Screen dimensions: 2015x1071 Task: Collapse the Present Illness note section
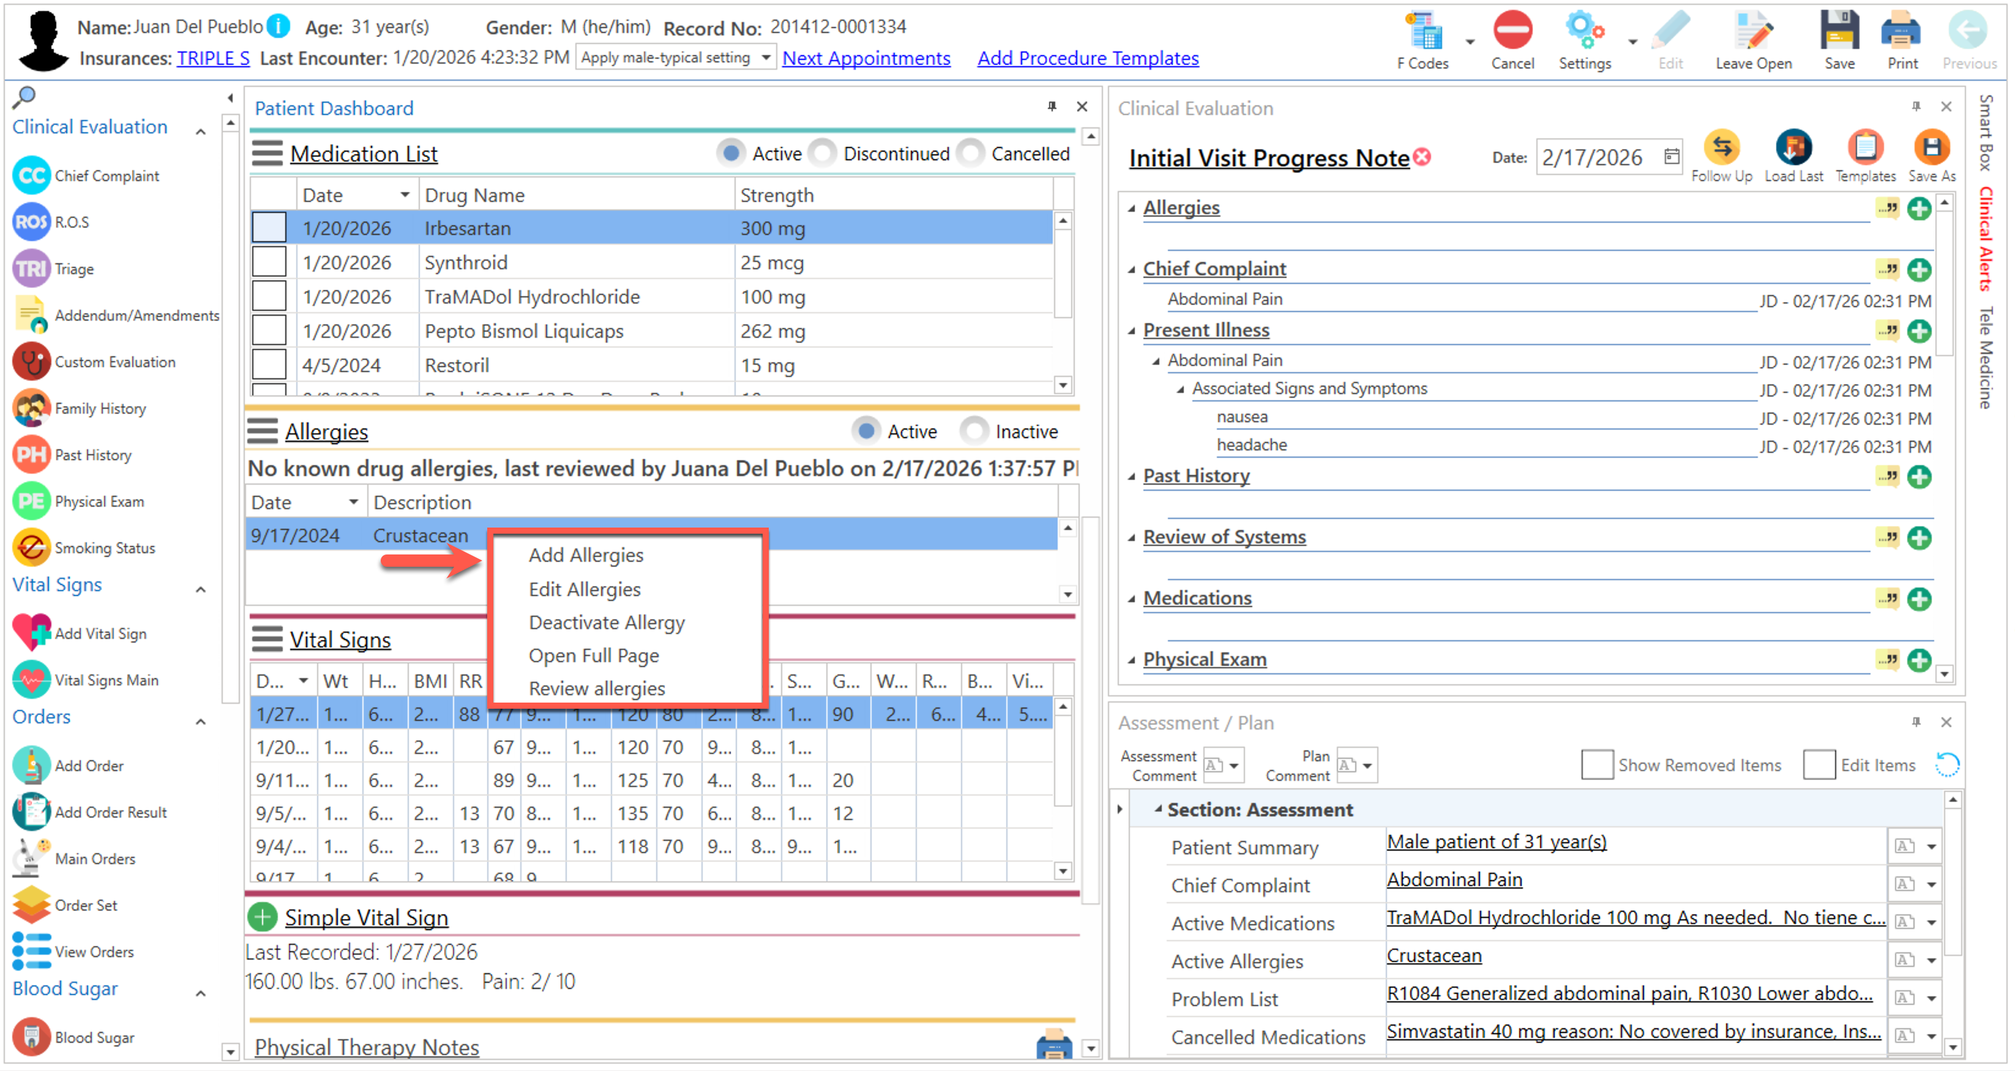point(1131,331)
